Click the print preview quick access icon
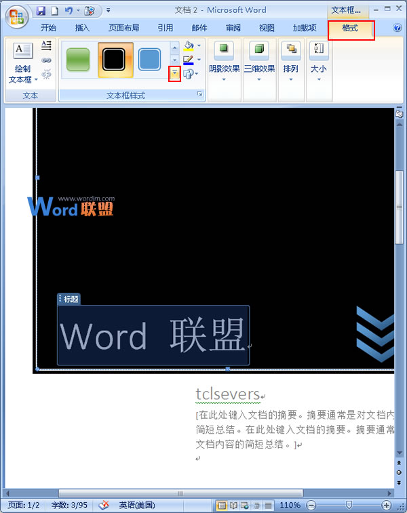The image size is (407, 513). (x=89, y=11)
